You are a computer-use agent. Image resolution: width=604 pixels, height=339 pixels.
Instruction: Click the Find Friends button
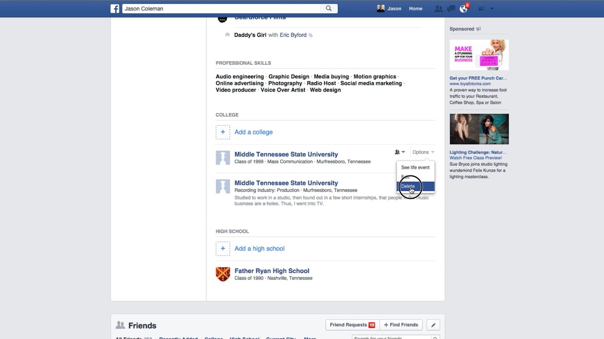401,325
